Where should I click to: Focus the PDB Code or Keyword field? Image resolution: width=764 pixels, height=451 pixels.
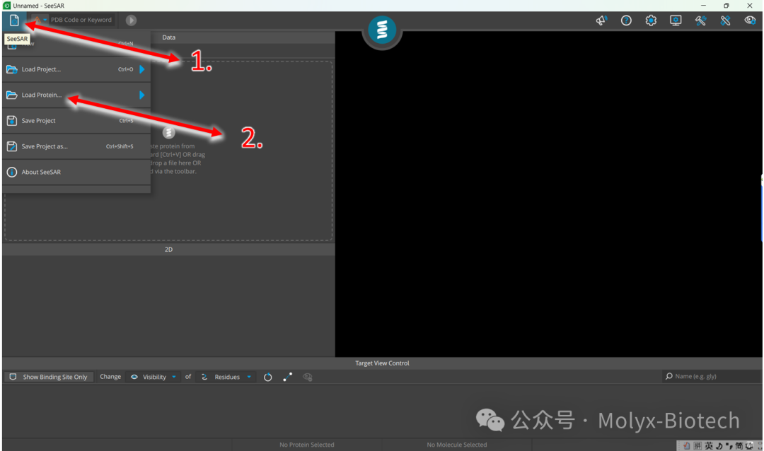coord(81,20)
